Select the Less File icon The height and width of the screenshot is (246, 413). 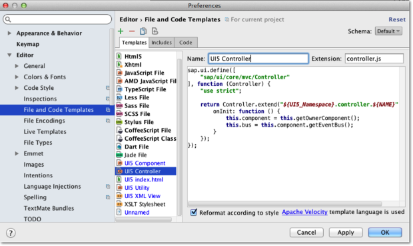point(119,97)
